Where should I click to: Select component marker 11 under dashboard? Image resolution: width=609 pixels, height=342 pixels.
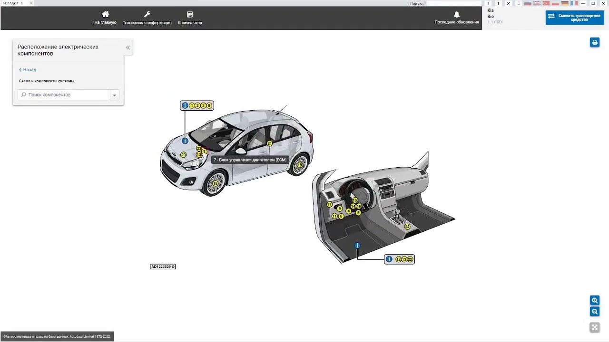(x=334, y=216)
